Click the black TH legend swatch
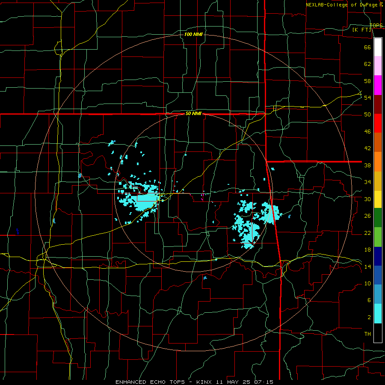 coord(378,333)
